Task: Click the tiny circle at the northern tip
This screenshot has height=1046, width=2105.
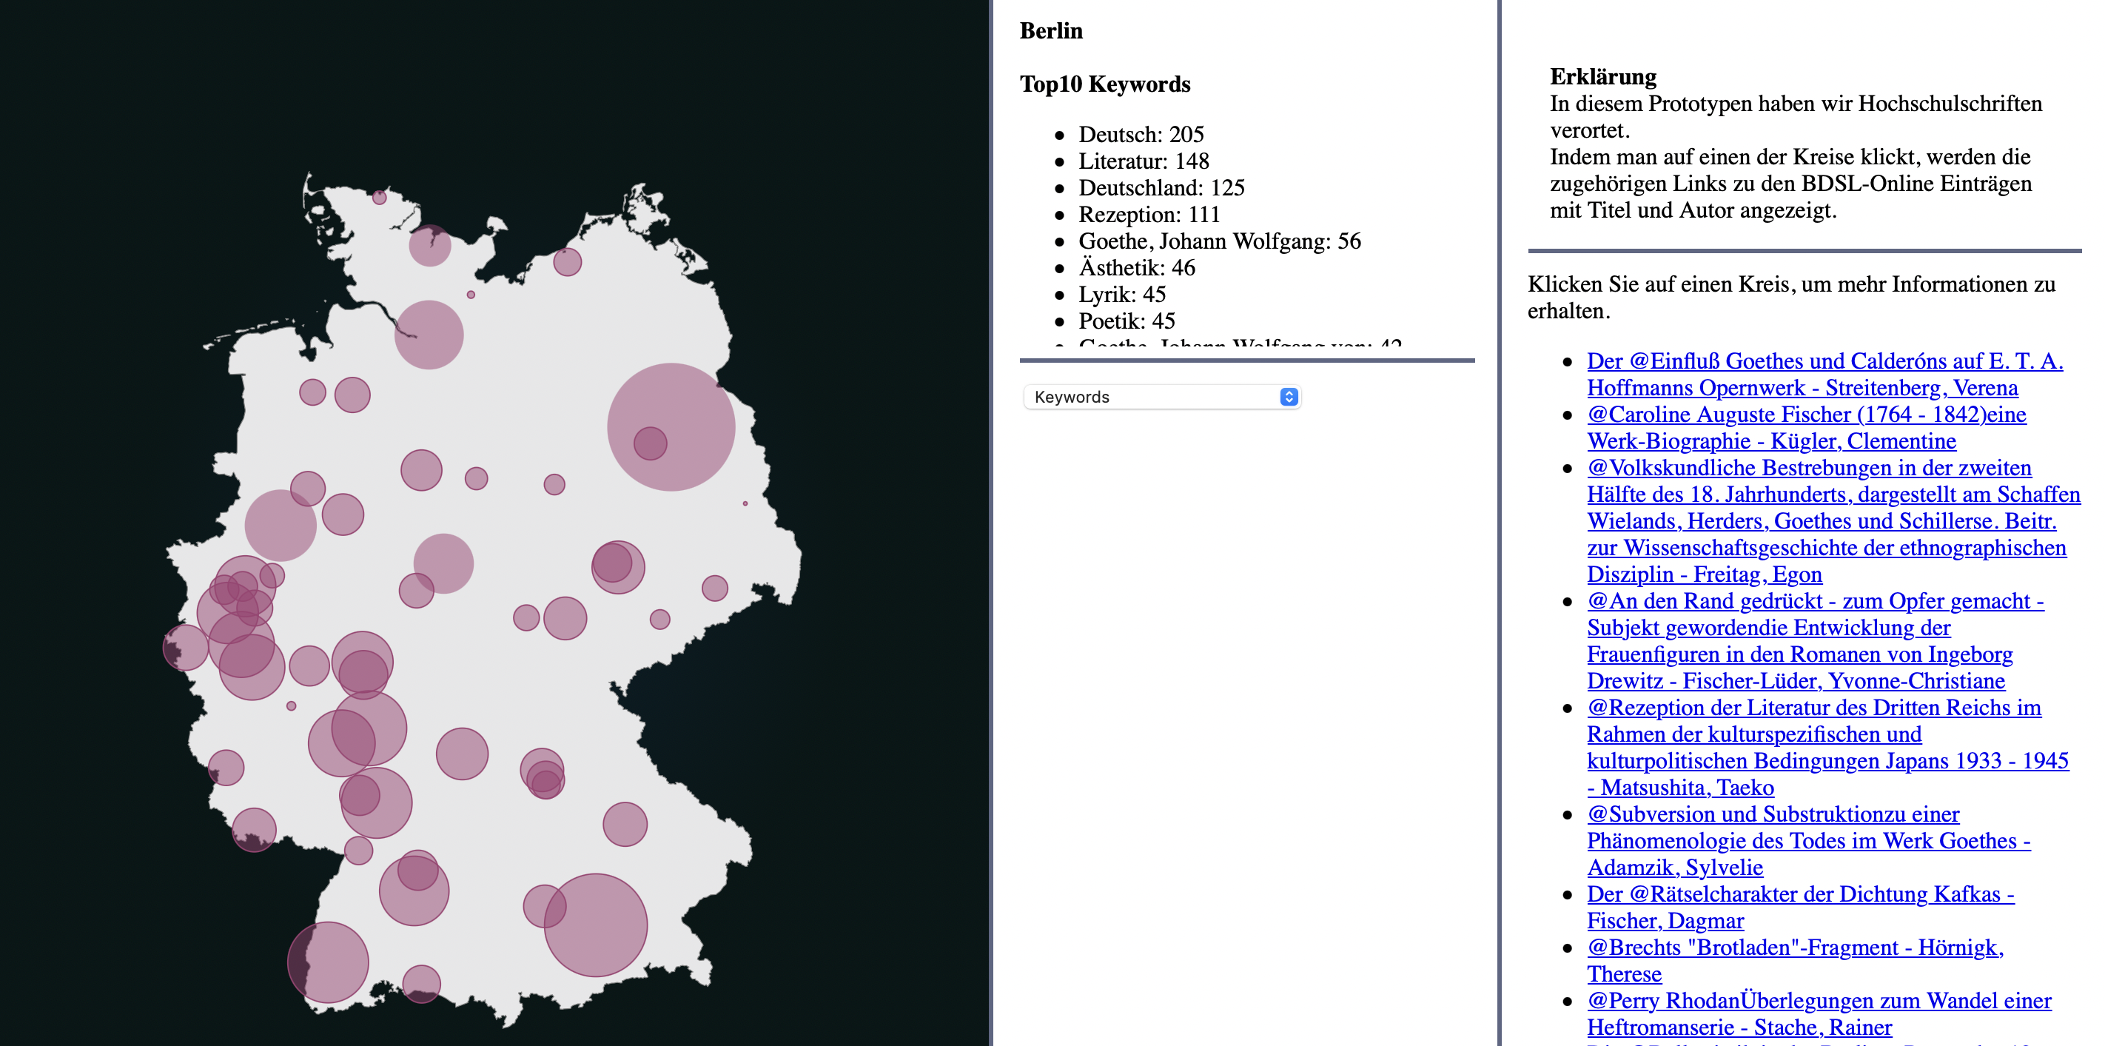Action: coord(379,197)
